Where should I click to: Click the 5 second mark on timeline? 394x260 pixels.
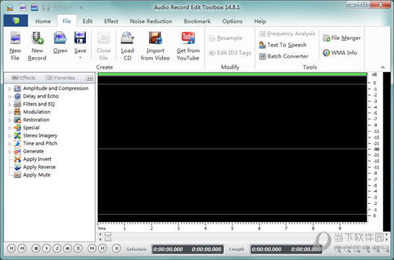tap(232, 228)
